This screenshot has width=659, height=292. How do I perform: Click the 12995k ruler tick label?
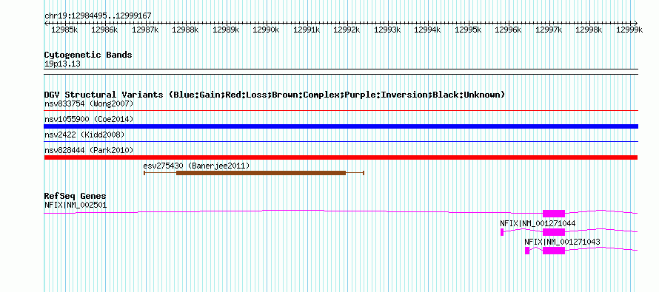point(468,30)
